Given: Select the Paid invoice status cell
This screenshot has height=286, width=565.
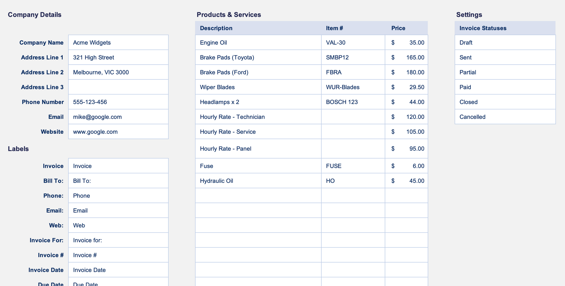Looking at the screenshot, I should tap(505, 87).
